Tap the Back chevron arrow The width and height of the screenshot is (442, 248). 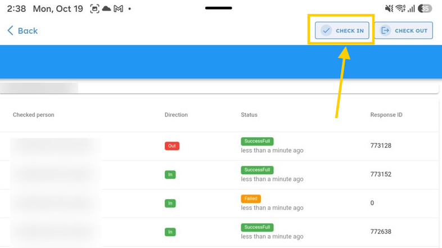click(11, 30)
